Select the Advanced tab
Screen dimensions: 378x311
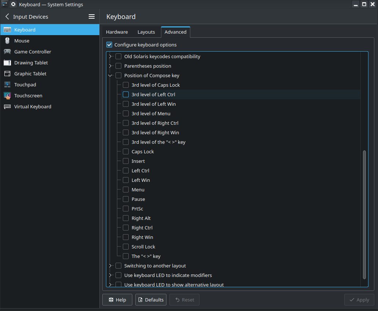point(176,32)
